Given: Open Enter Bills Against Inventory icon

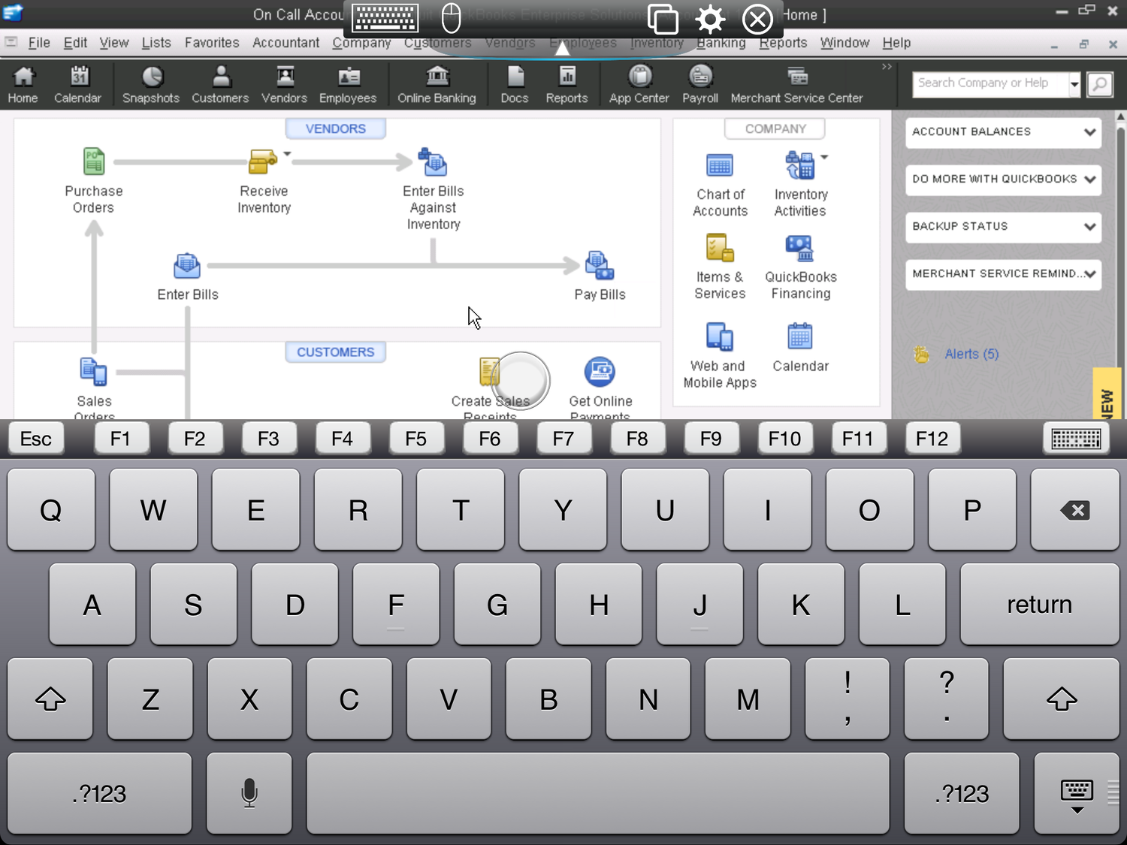Looking at the screenshot, I should 433,161.
